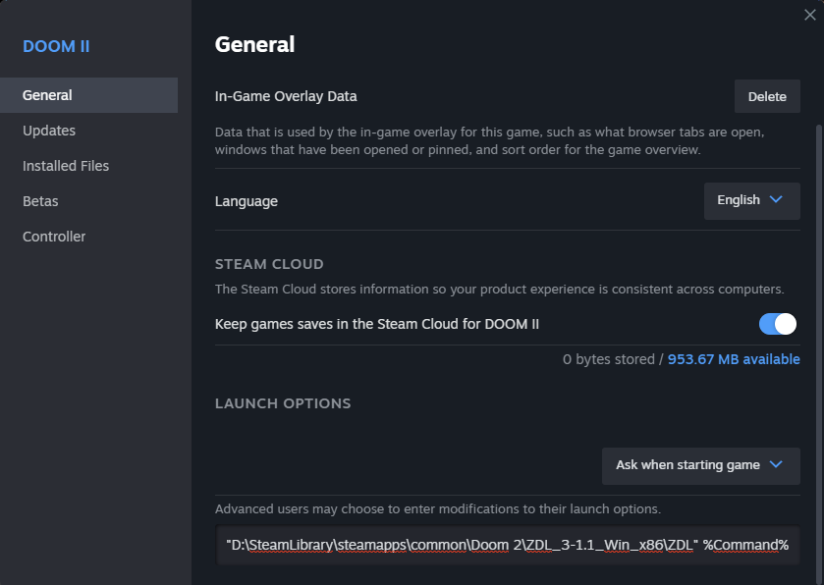
Task: Open the Installed Files tab
Action: 66,166
